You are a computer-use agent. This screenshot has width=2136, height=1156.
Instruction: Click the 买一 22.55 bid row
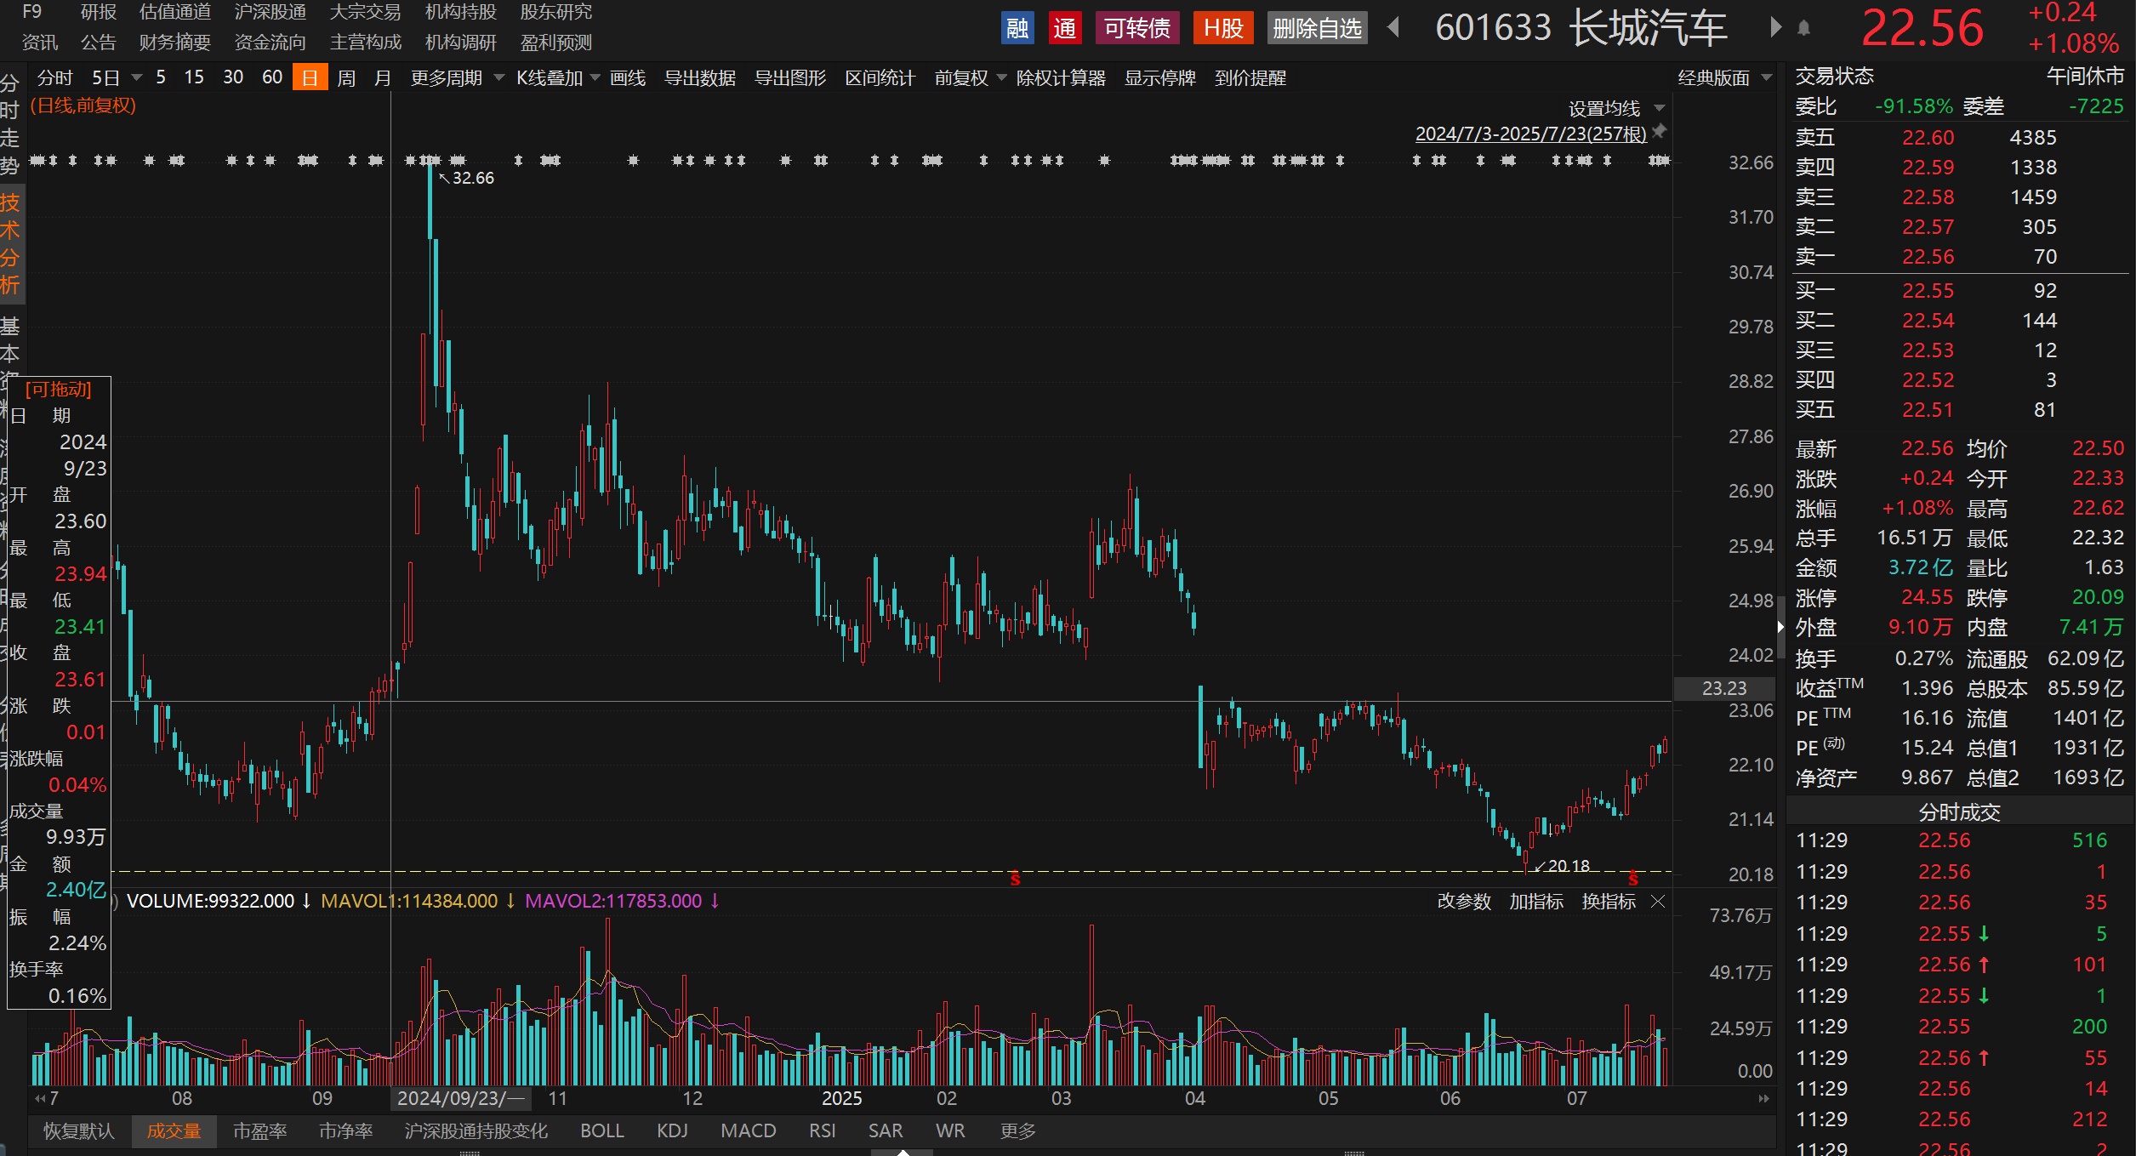click(x=1960, y=291)
